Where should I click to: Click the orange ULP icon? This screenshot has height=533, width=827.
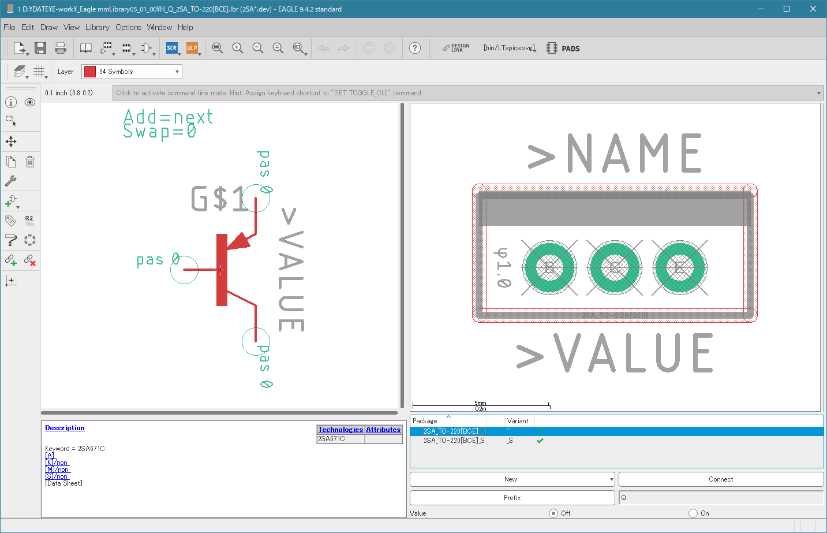[x=192, y=48]
